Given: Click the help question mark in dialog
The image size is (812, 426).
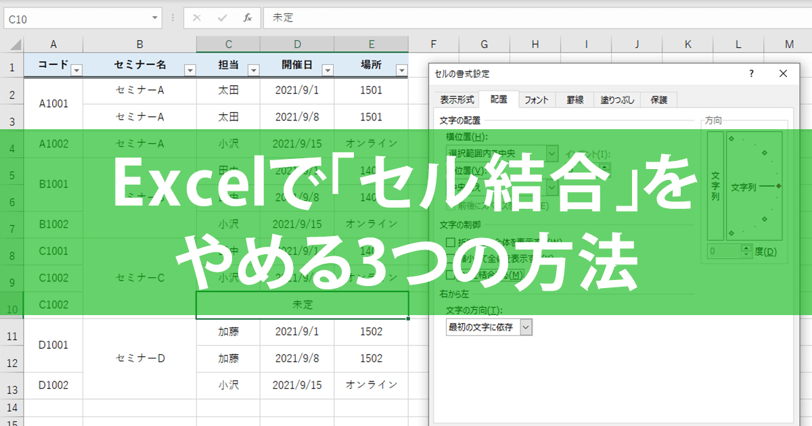Looking at the screenshot, I should [751, 74].
